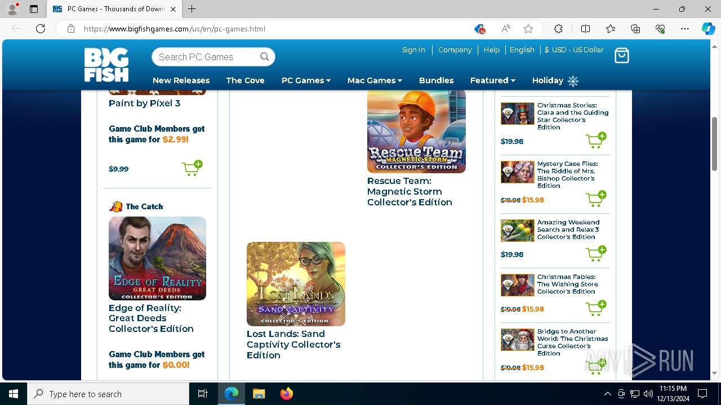Image resolution: width=721 pixels, height=405 pixels.
Task: Click the browser address bar URL
Action: click(175, 29)
